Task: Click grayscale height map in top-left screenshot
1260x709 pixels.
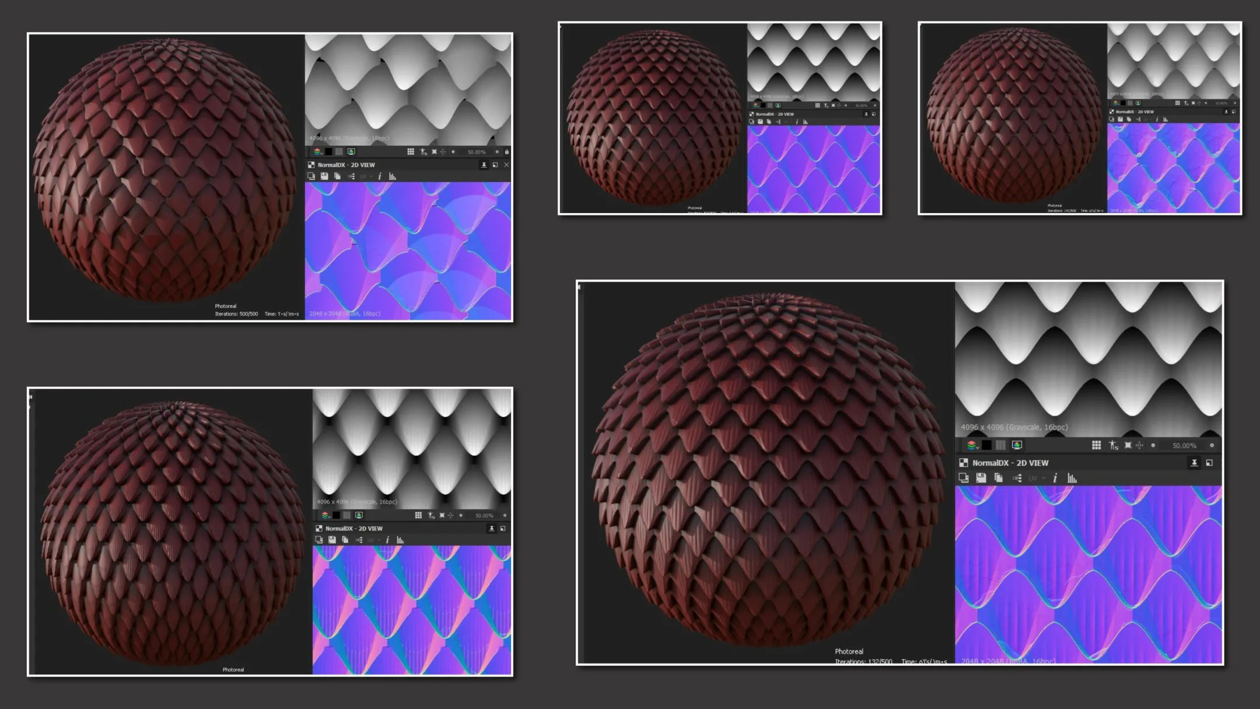Action: coord(408,89)
